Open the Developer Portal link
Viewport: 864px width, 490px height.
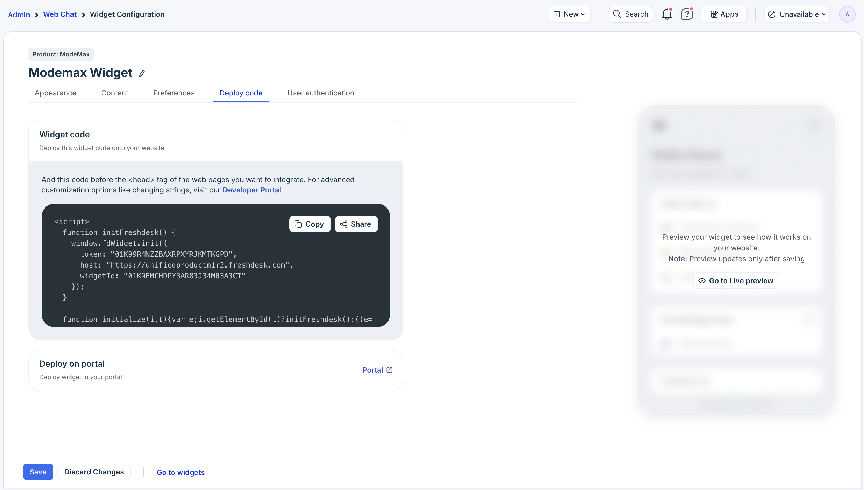point(252,190)
